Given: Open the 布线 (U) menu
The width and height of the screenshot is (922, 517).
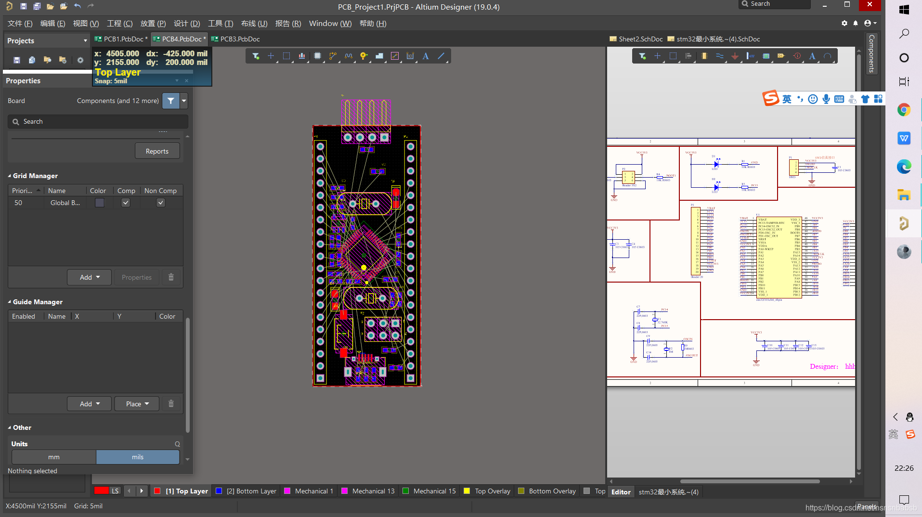Looking at the screenshot, I should click(x=254, y=23).
